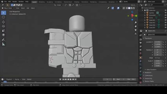This screenshot has height=94, width=167.
Task: Switch to the Shading workspace tab
Action: click(x=77, y=2)
